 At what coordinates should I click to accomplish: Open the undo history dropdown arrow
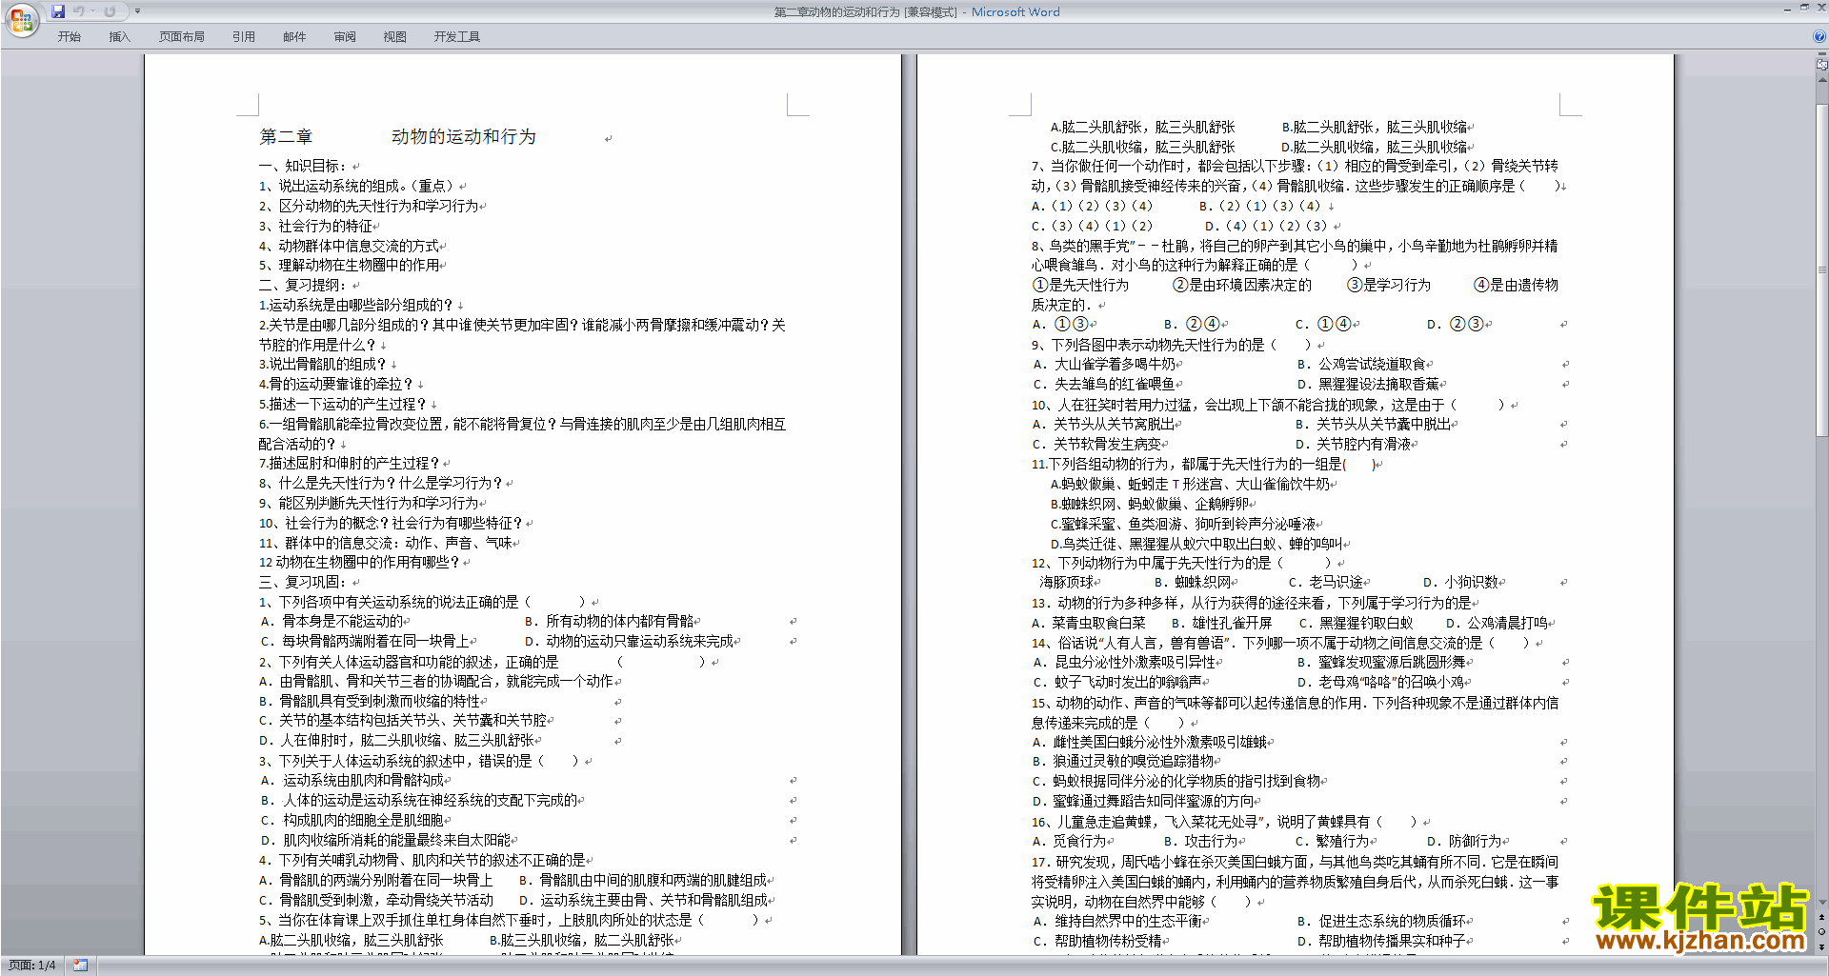[92, 11]
